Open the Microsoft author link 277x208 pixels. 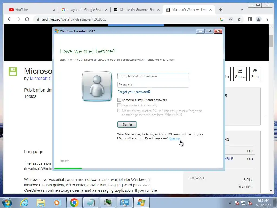click(x=41, y=78)
